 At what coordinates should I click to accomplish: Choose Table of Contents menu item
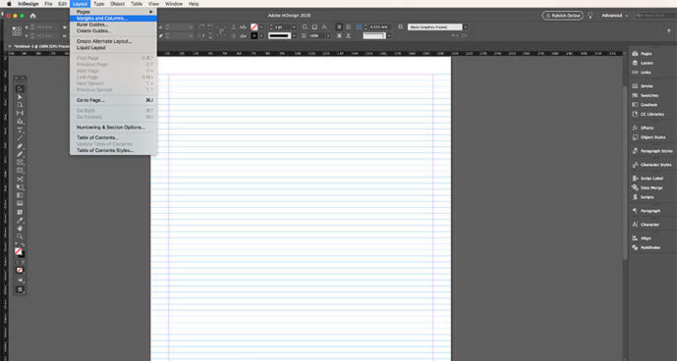[113, 137]
